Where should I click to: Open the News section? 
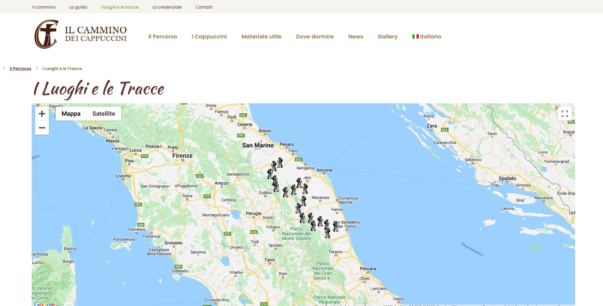coord(355,36)
